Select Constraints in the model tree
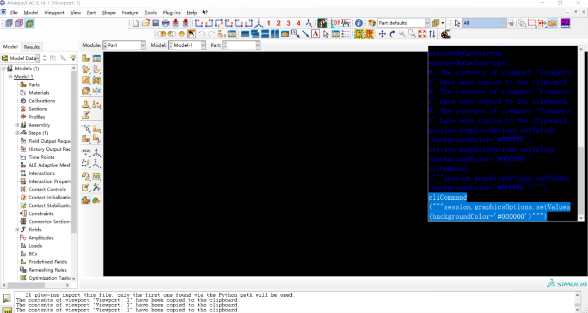588x313 pixels. pos(41,213)
